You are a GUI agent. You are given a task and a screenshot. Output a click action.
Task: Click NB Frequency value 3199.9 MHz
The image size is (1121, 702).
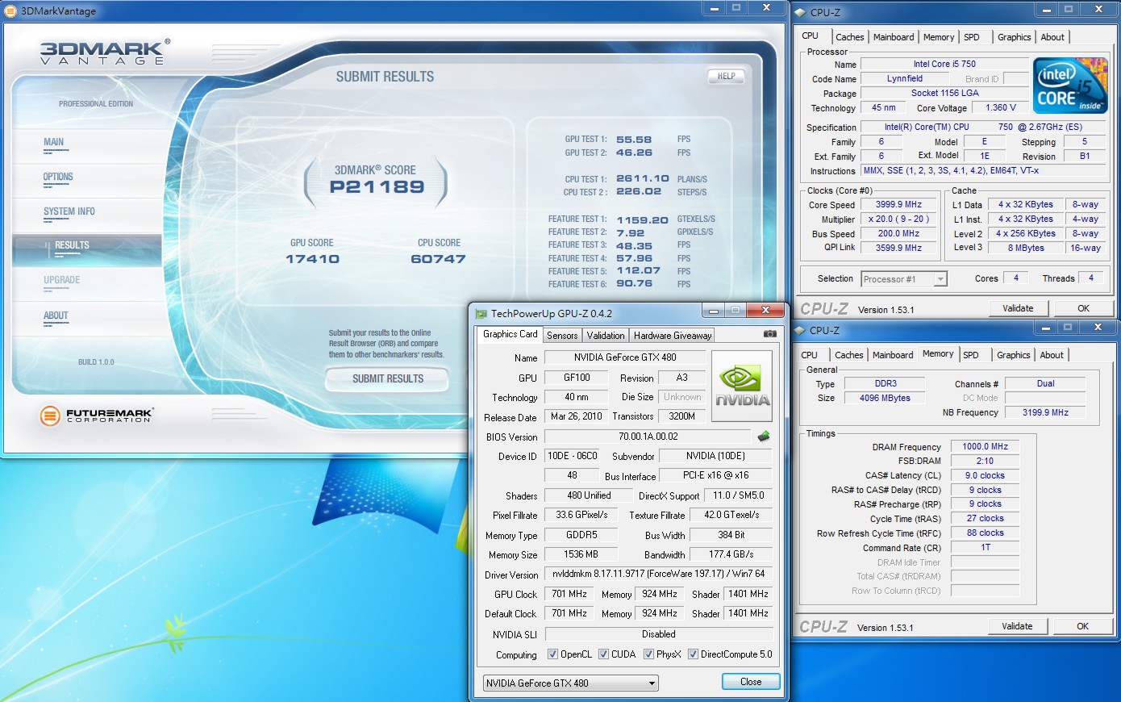[1045, 412]
